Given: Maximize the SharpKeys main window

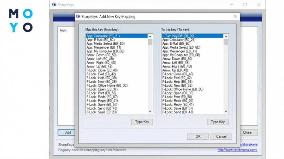Looking at the screenshot, I should [x=245, y=5].
